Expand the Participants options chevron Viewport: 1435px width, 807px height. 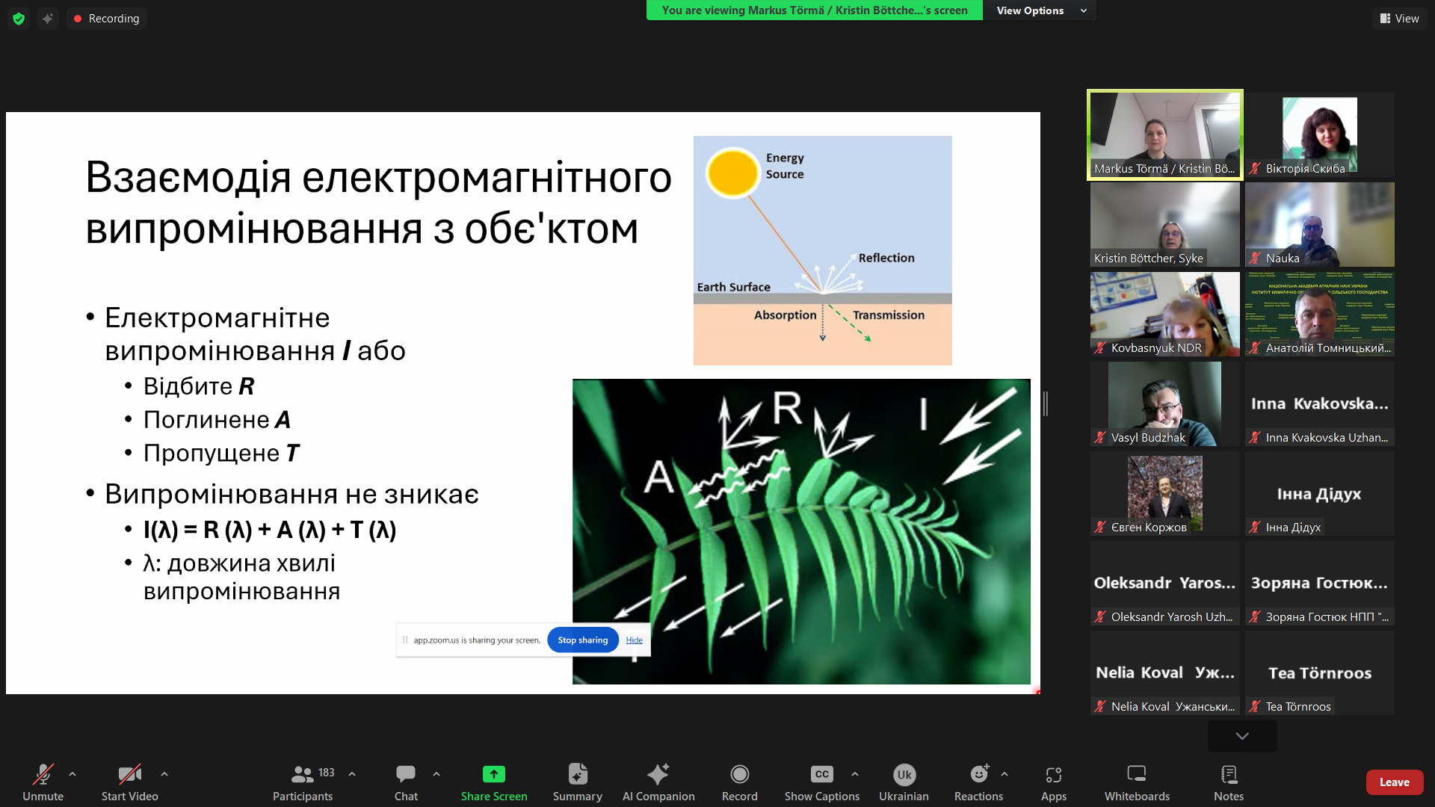[351, 773]
